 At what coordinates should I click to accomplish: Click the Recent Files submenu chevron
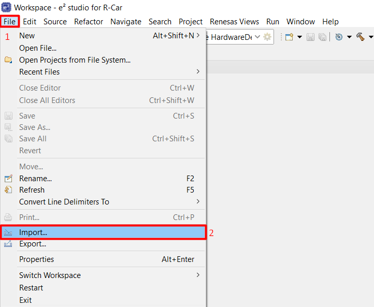(198, 71)
